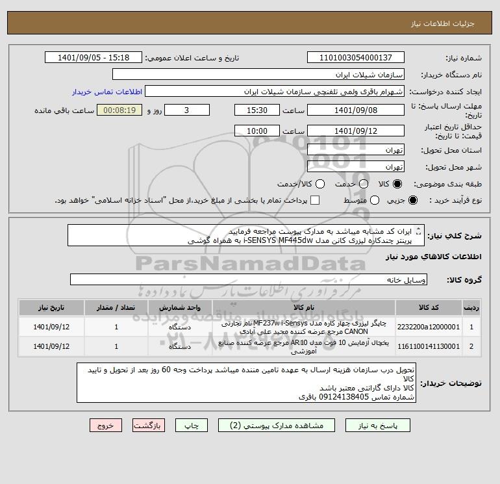Click the AR10 laboratory refrigerator item name

pos(304,347)
